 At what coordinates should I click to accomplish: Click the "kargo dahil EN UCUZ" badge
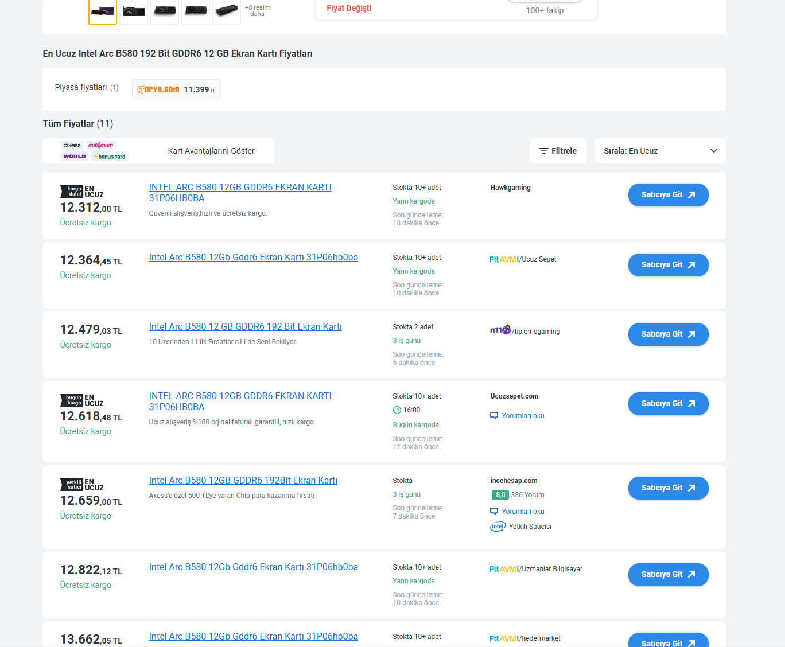tap(82, 192)
